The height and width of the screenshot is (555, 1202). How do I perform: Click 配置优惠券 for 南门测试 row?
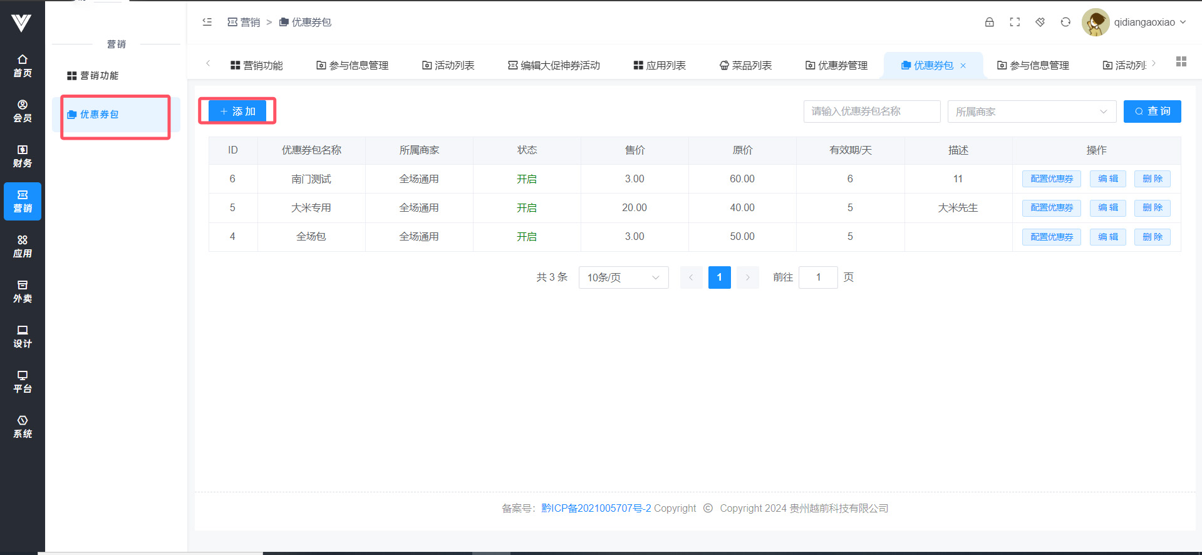1051,179
